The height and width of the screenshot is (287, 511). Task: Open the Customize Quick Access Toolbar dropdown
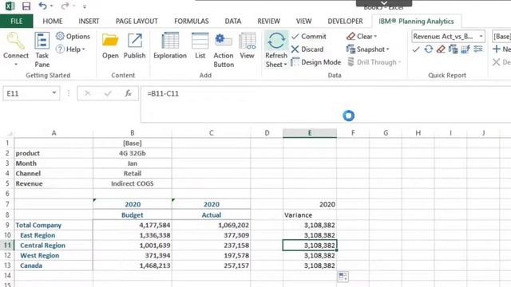coord(85,6)
